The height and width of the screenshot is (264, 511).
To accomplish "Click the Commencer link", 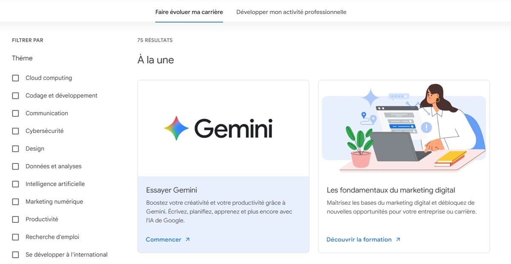I will pos(164,240).
